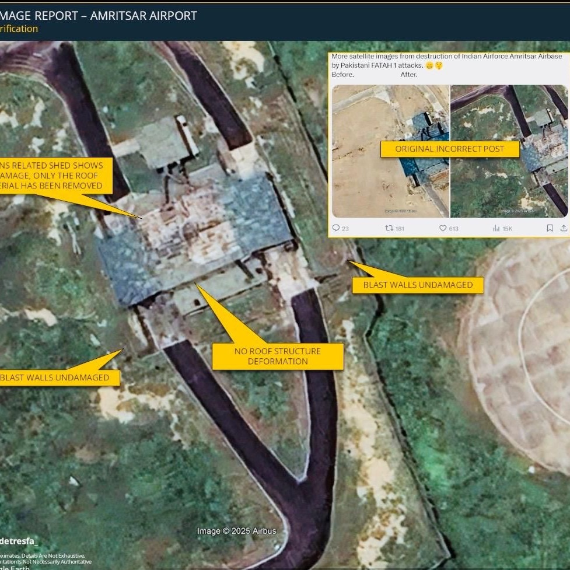Bookmark the embedded post
This screenshot has width=570, height=570.
pos(550,228)
